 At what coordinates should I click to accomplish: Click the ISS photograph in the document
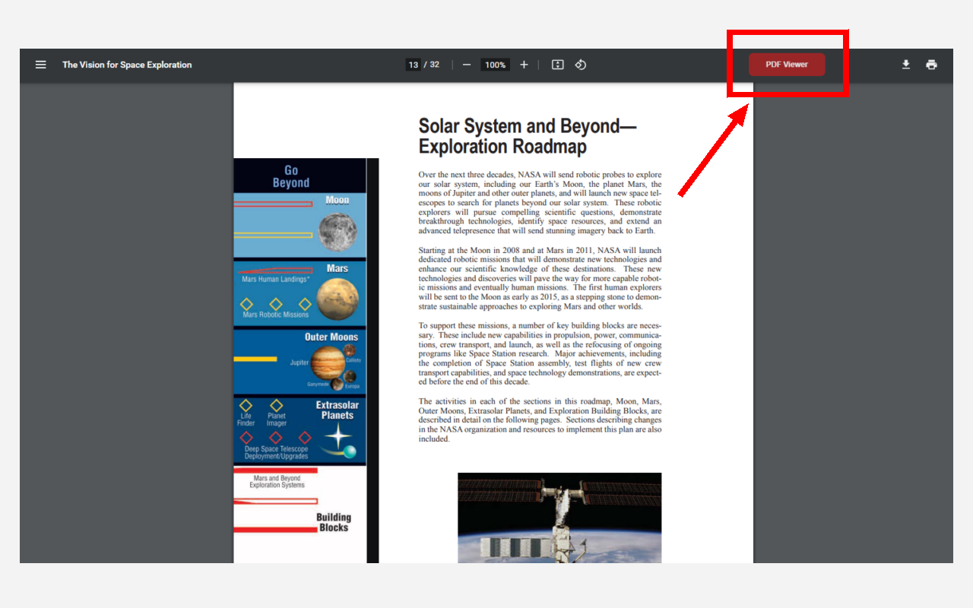559,524
